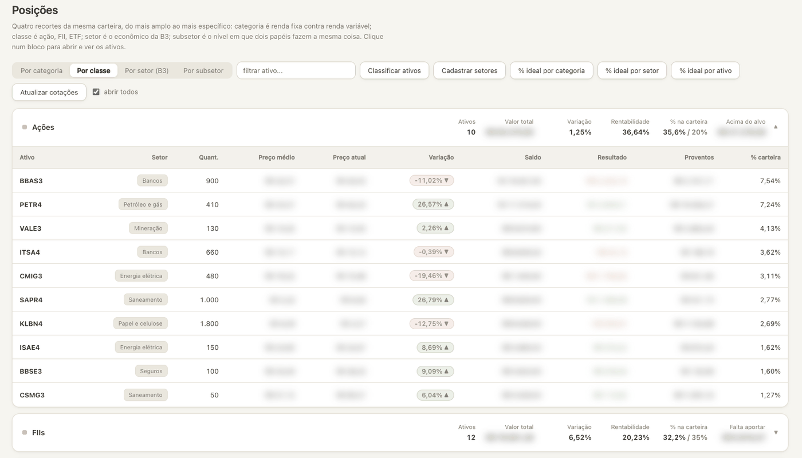Click the Saneamento tag on SAPR4 row
802x458 pixels.
click(146, 299)
